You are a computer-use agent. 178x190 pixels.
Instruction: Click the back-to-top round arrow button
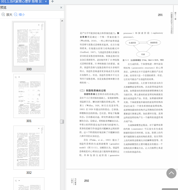tap(171, 173)
